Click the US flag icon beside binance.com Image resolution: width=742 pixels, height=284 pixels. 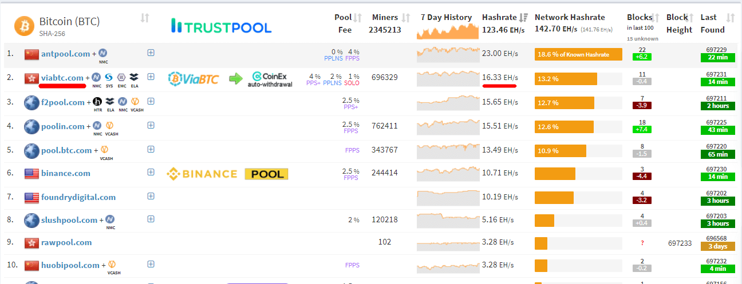[x=31, y=173]
